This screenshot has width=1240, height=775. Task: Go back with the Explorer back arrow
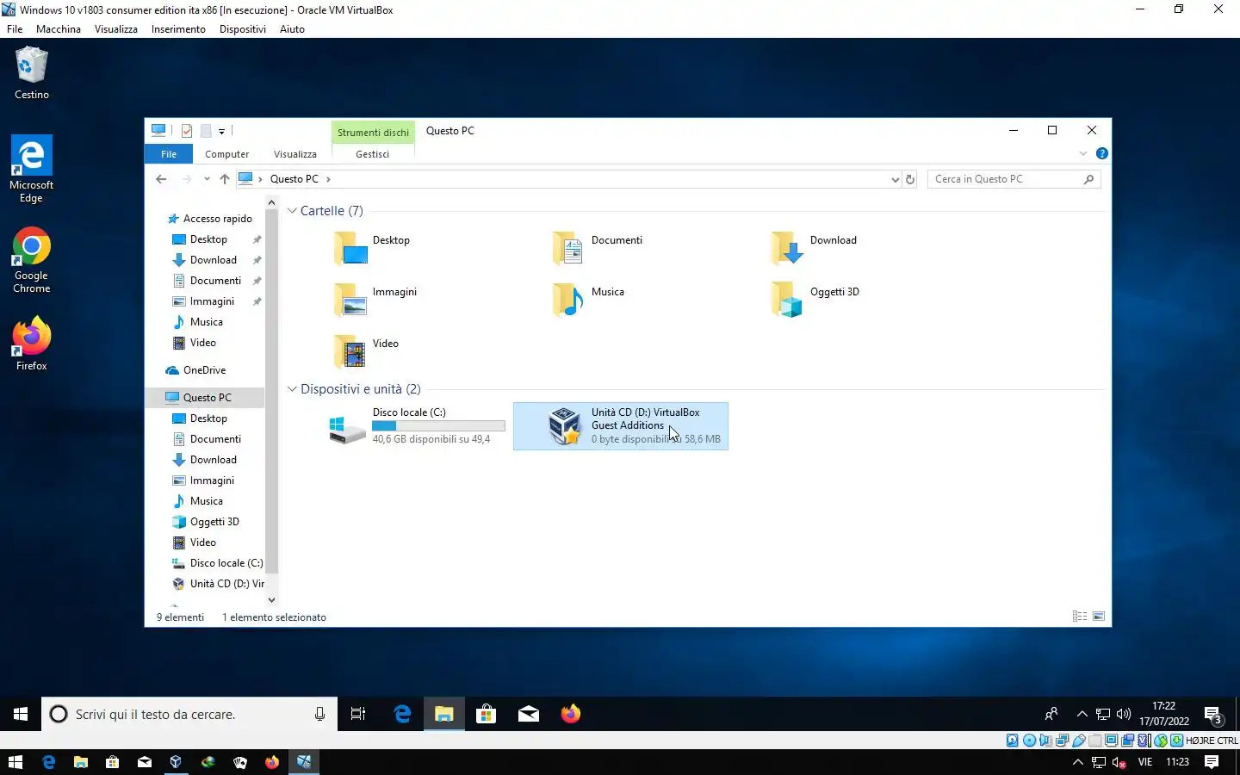161,179
